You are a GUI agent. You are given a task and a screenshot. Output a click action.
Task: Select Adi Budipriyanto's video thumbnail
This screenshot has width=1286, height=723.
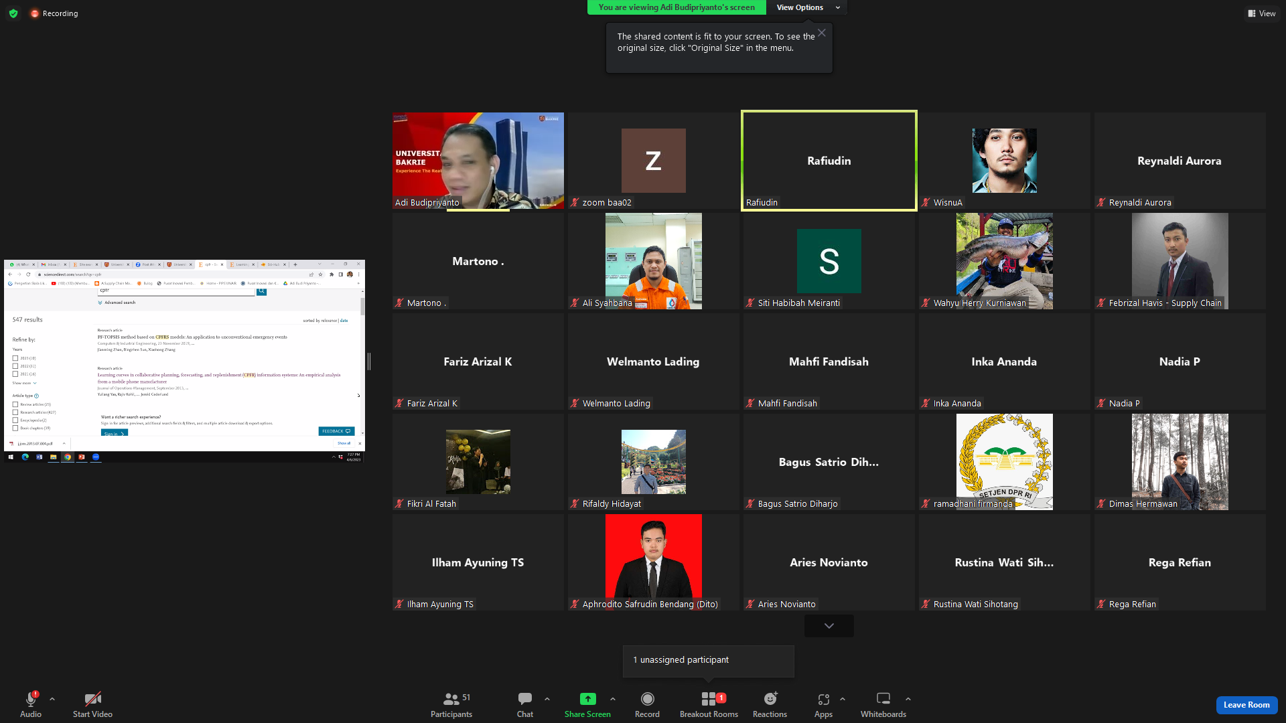(478, 161)
